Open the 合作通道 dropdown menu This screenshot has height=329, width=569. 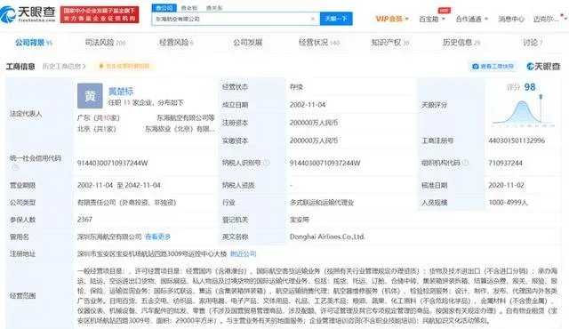[472, 19]
